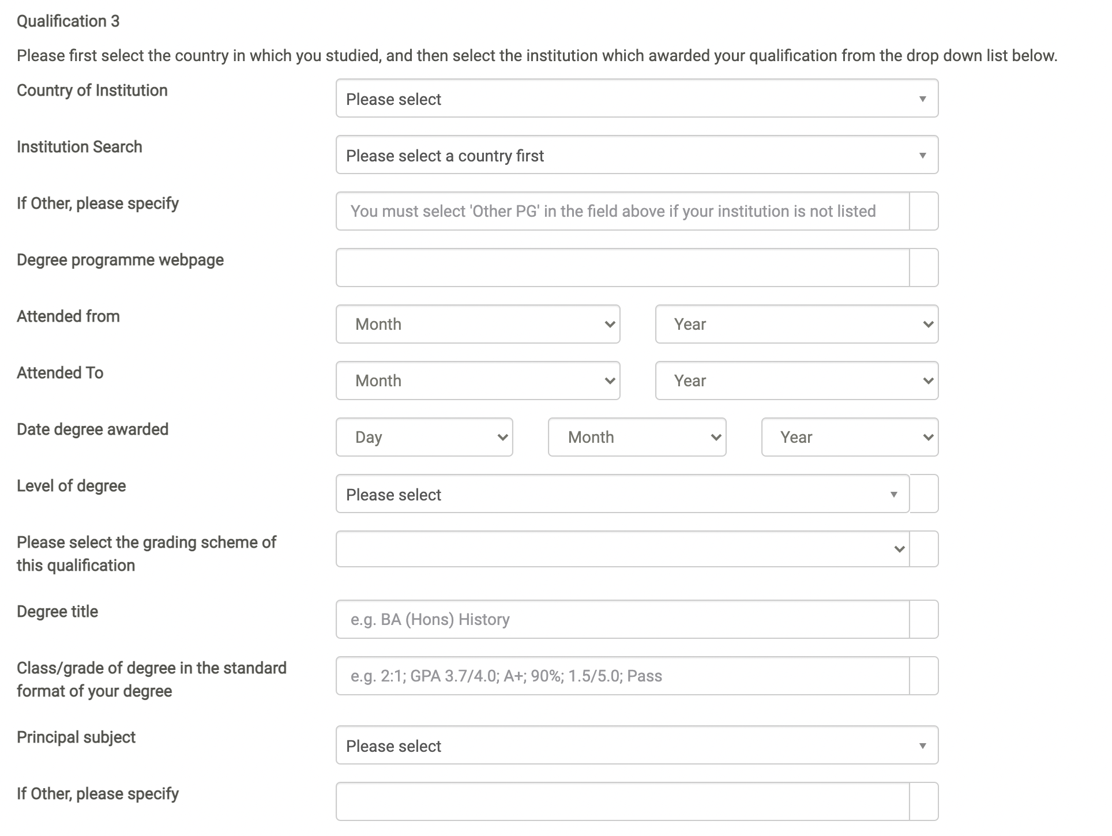The height and width of the screenshot is (836, 1112).
Task: Click the arrow icon of Country of Institution
Action: 922,99
